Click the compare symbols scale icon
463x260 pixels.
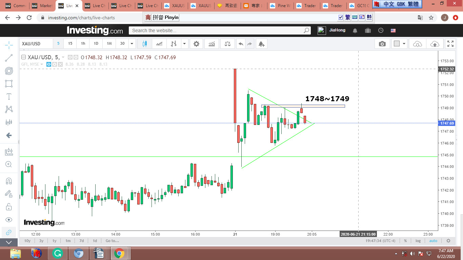tap(227, 44)
